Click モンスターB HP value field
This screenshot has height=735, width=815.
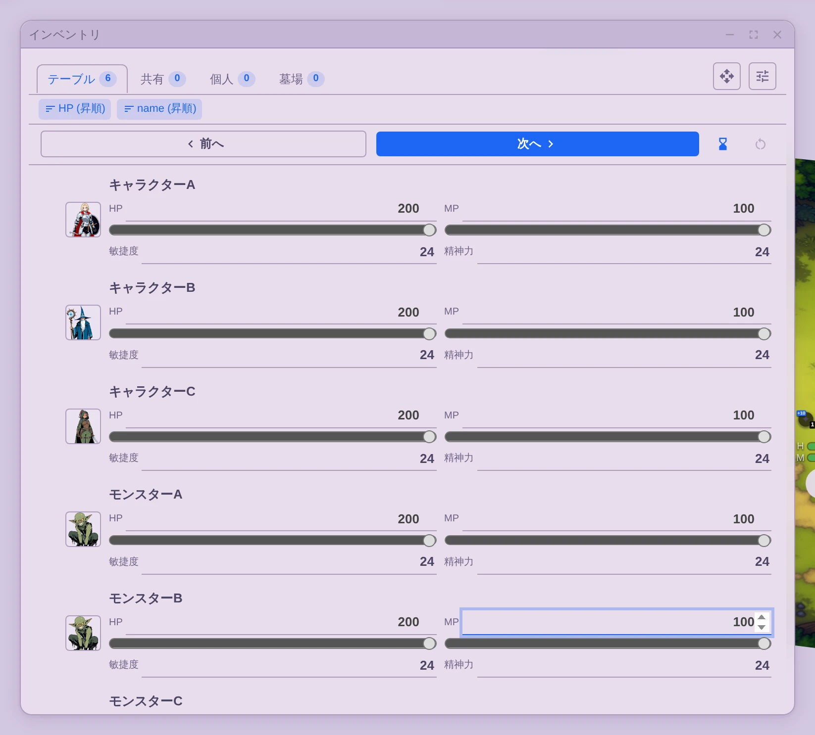(x=281, y=622)
